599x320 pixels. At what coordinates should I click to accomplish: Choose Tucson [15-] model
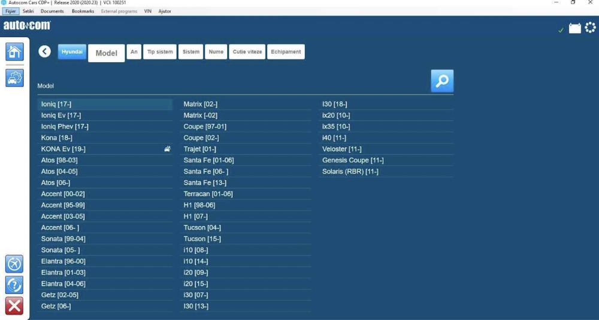[x=246, y=239]
